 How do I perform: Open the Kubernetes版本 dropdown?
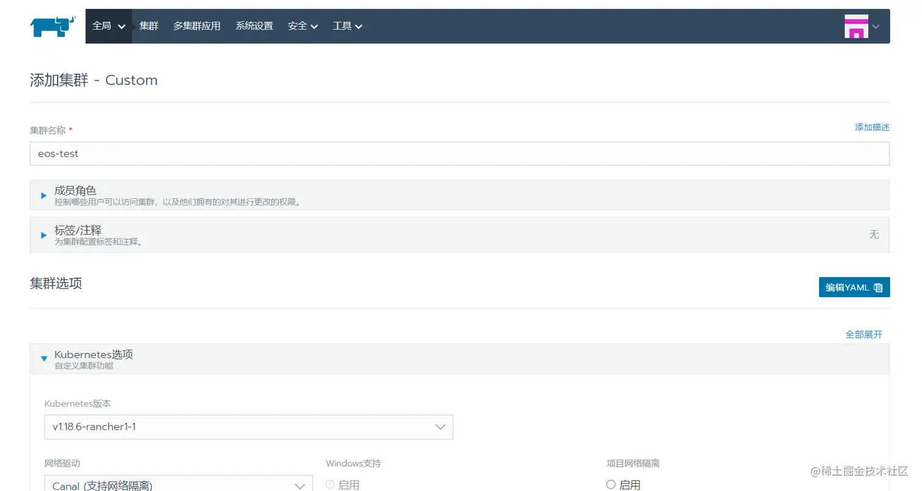249,427
